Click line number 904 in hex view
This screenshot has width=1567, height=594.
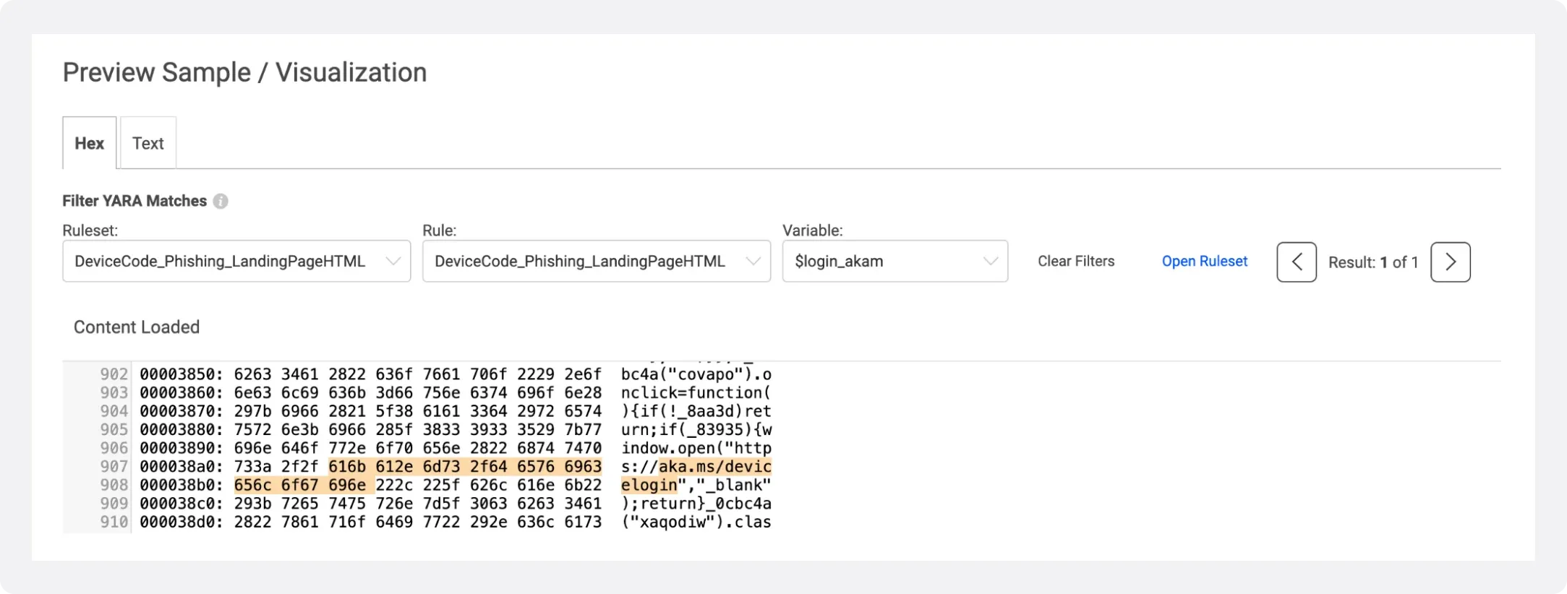[x=114, y=411]
